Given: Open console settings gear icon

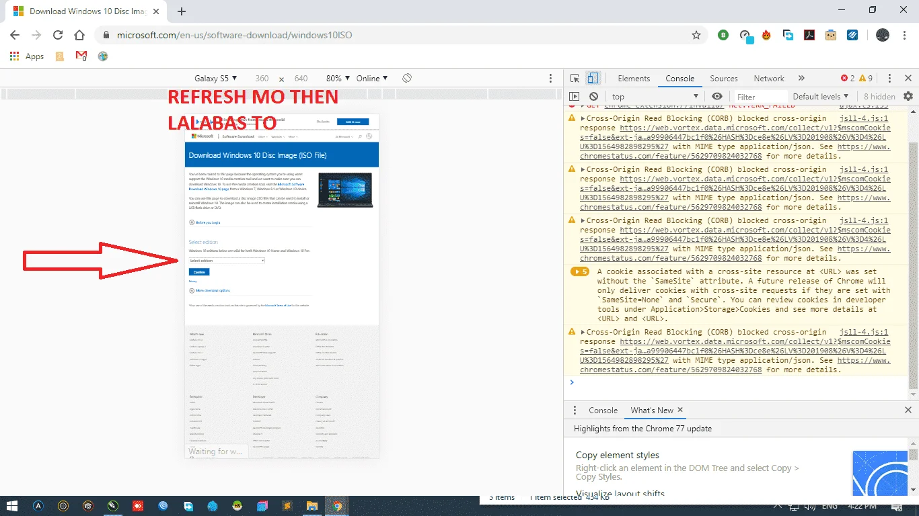Looking at the screenshot, I should coord(908,97).
